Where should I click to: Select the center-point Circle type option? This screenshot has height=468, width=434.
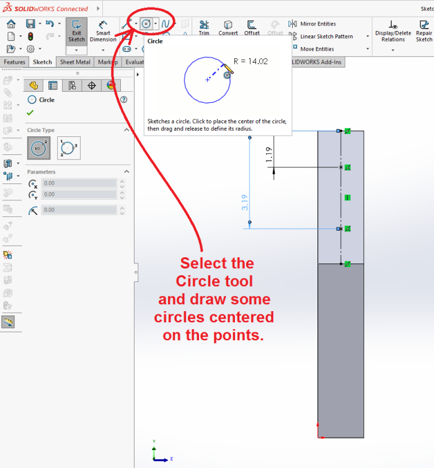tap(39, 148)
